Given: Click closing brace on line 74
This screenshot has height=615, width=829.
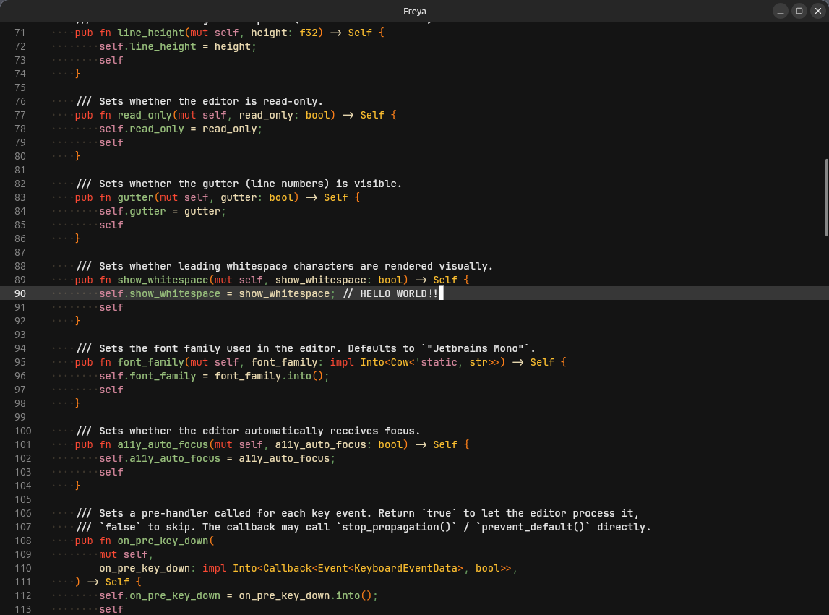Looking at the screenshot, I should tap(78, 74).
